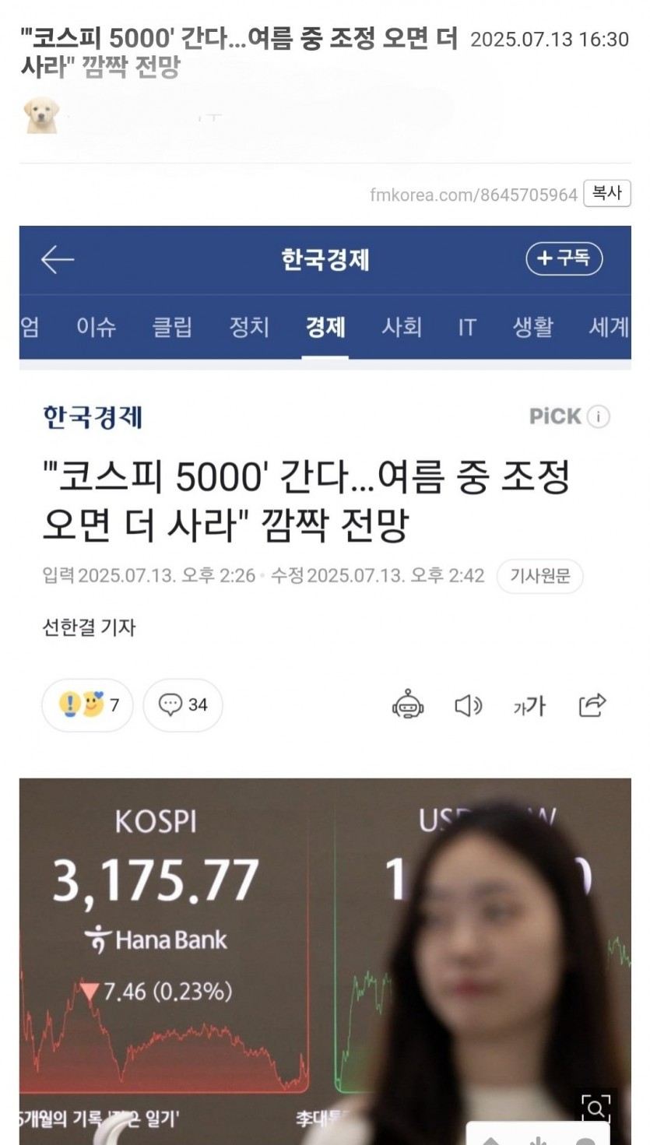Tap the image magnifier icon
Screen dimensions: 650x1145
595,1108
